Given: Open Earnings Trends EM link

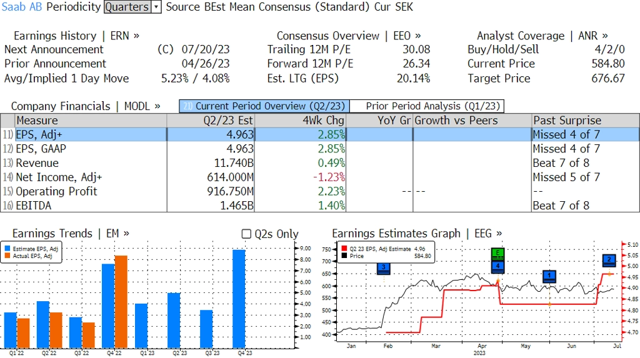Looking at the screenshot, I should [x=71, y=234].
